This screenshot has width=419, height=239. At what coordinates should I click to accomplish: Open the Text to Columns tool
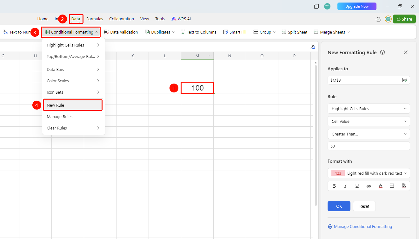[198, 32]
